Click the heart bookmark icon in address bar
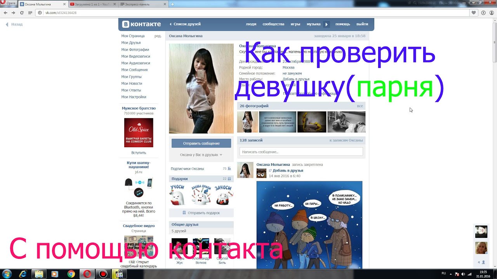Screen dimensions: 497x279 tap(474, 13)
